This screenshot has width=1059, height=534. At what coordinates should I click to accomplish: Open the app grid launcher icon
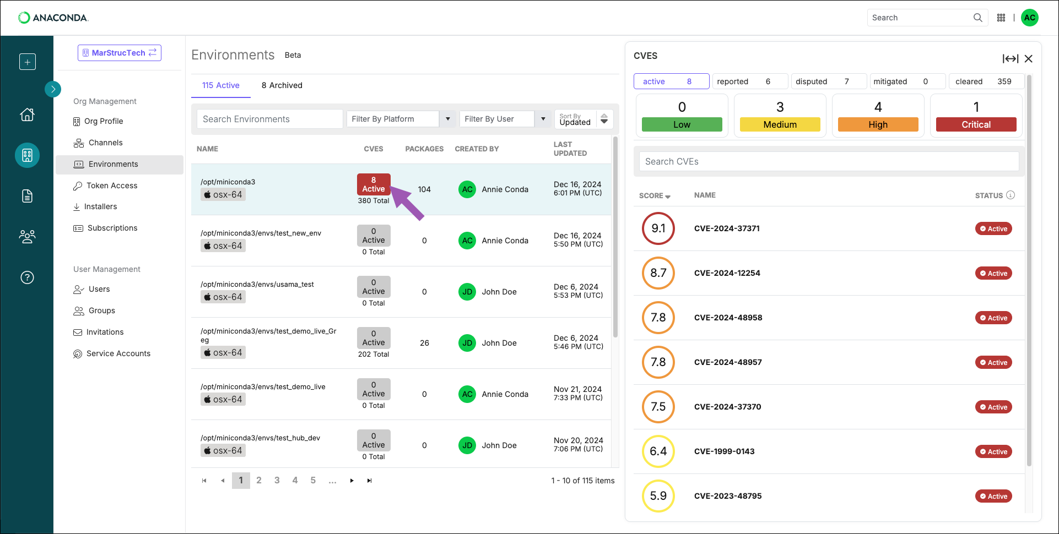[1001, 18]
